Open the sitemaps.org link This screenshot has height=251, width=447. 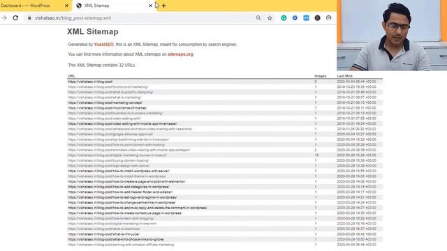click(180, 54)
